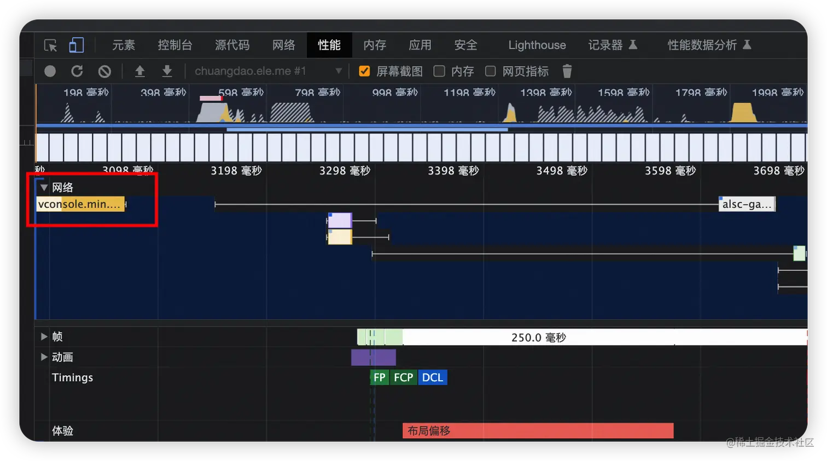Screen dimensions: 827x461
Task: Open the 记录器 tab
Action: click(605, 45)
